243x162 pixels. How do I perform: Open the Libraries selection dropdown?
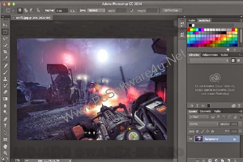(209, 61)
